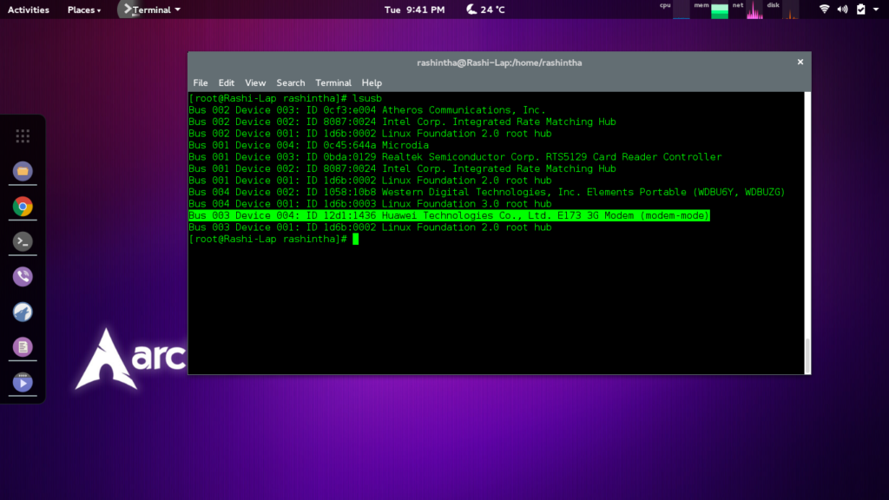Click the Terminal icon in the dock
The width and height of the screenshot is (889, 500).
click(x=23, y=241)
